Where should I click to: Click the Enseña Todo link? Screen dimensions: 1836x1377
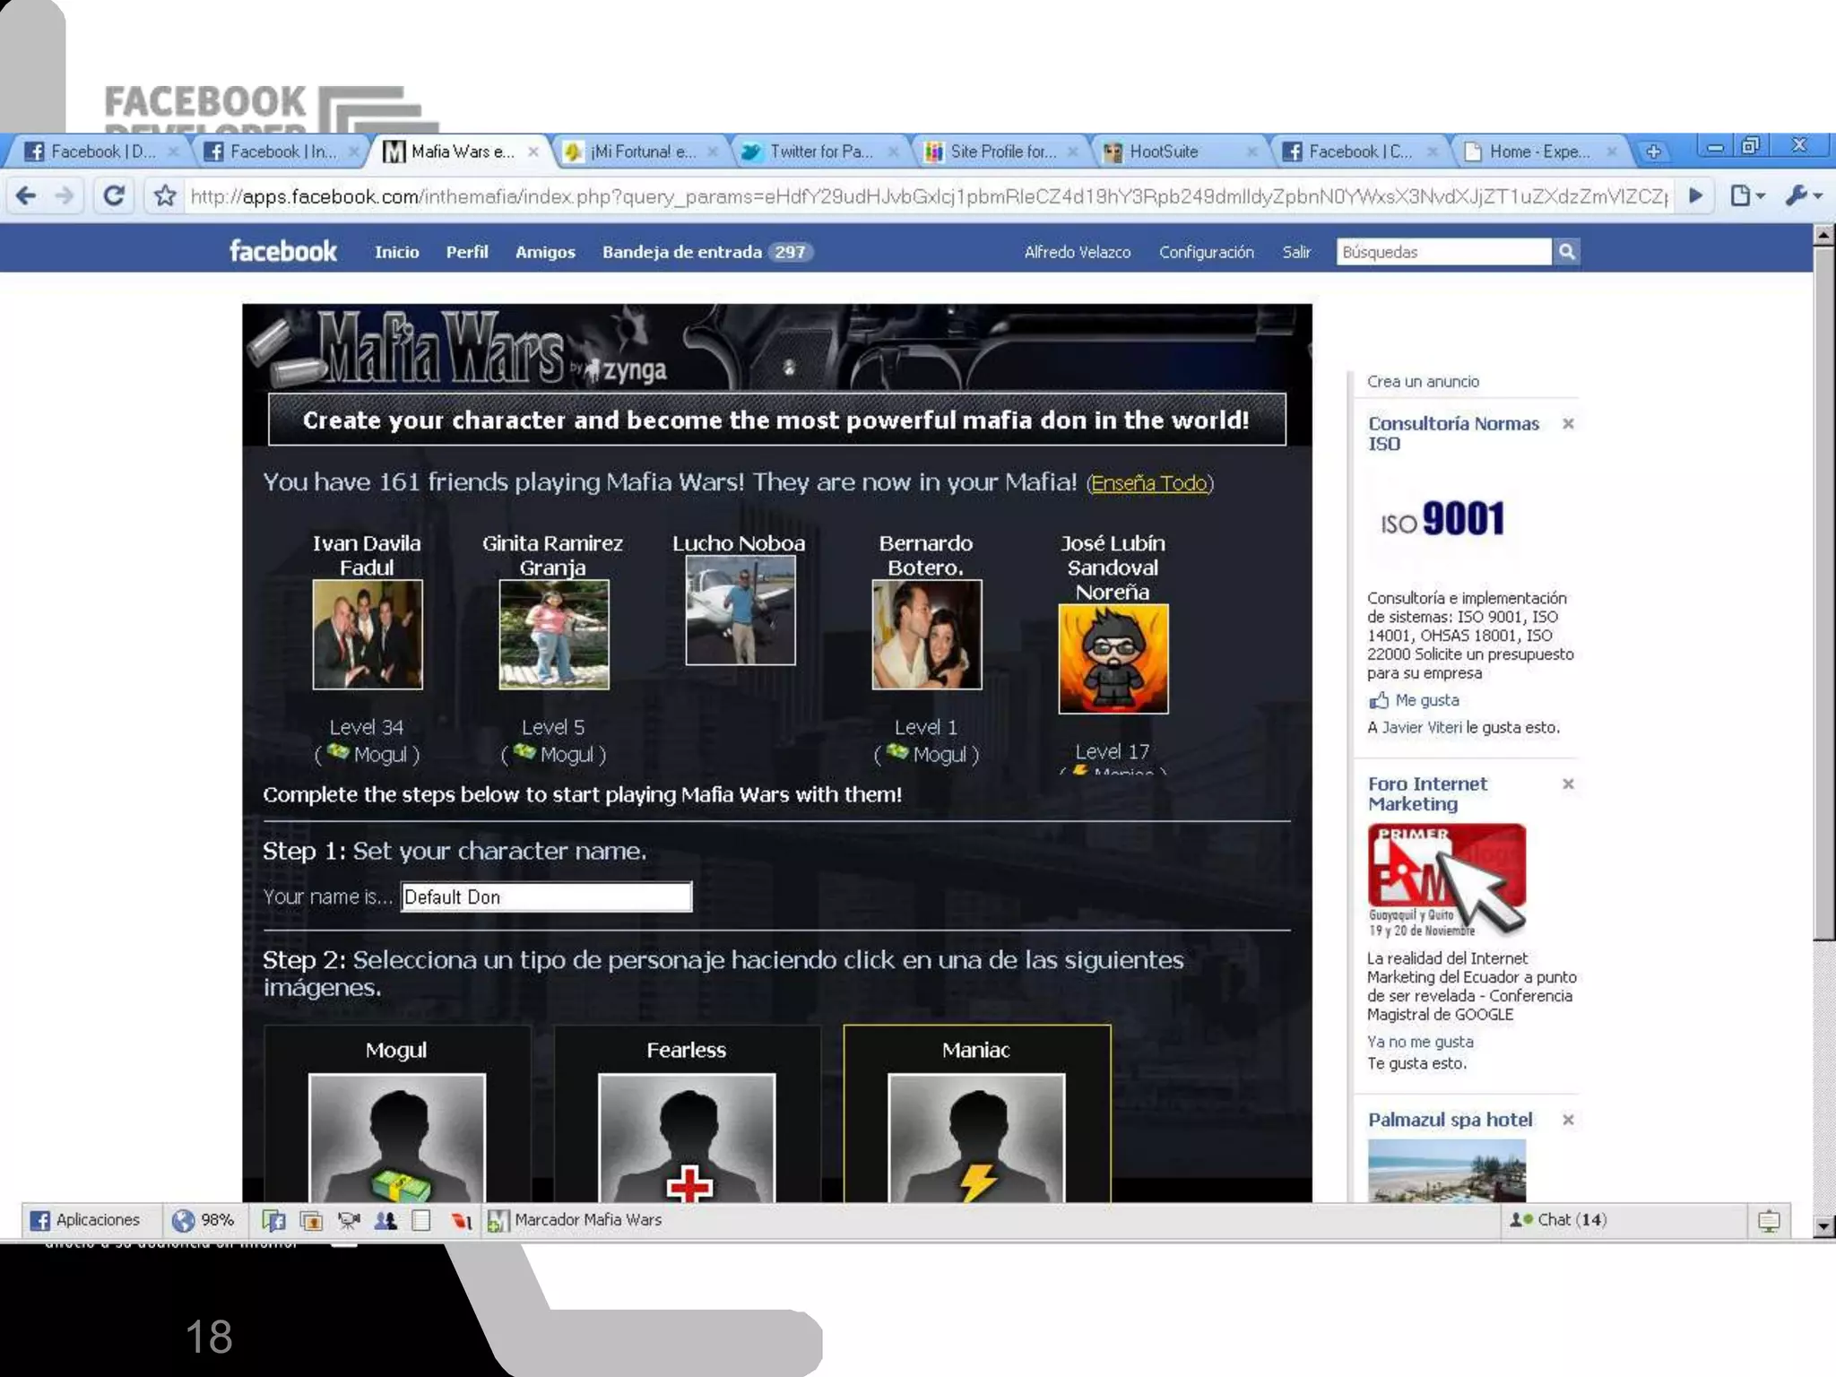[x=1148, y=483]
